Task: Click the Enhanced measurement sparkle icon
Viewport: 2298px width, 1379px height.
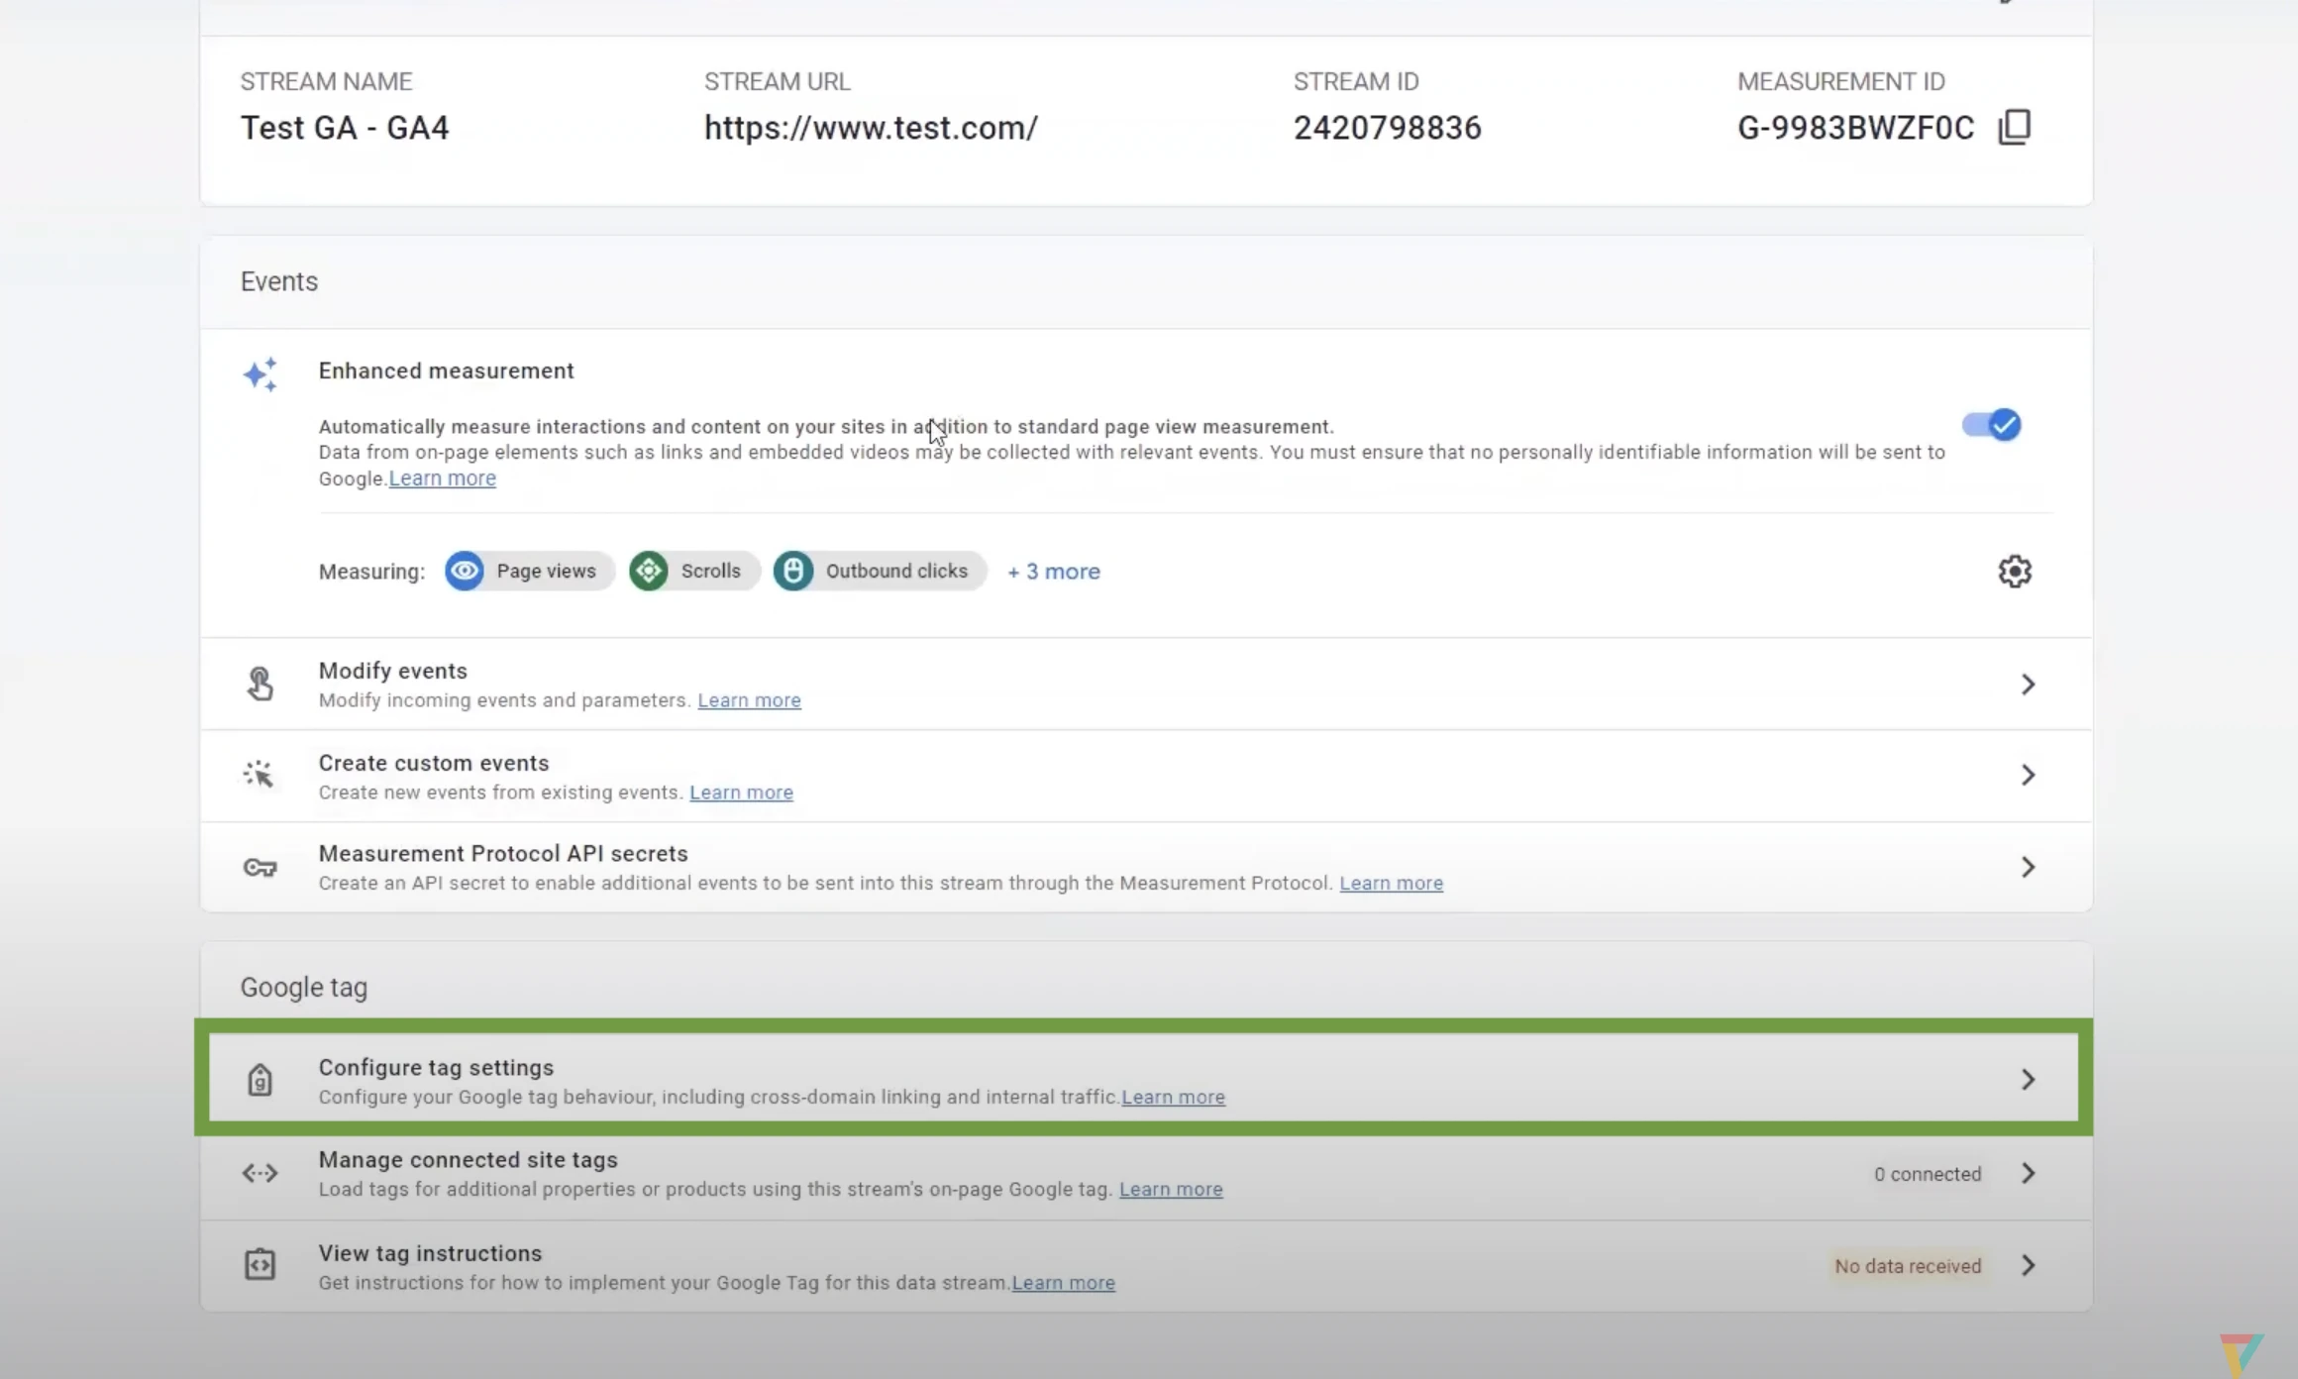Action: [x=261, y=374]
